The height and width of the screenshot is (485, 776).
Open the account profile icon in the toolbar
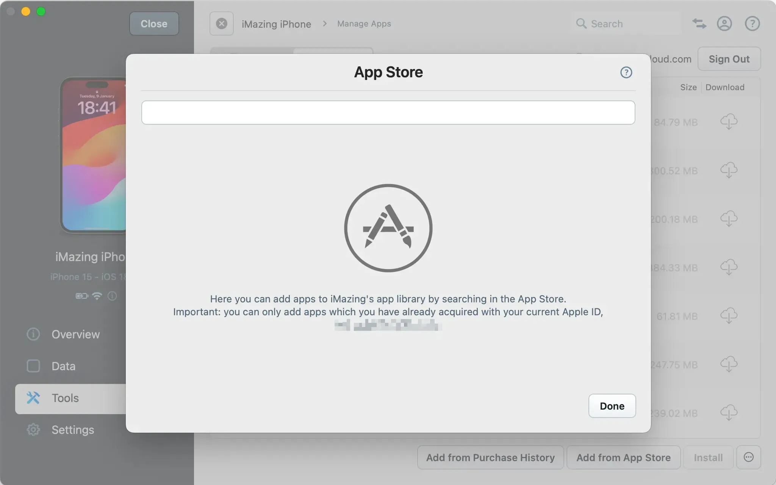pos(724,23)
